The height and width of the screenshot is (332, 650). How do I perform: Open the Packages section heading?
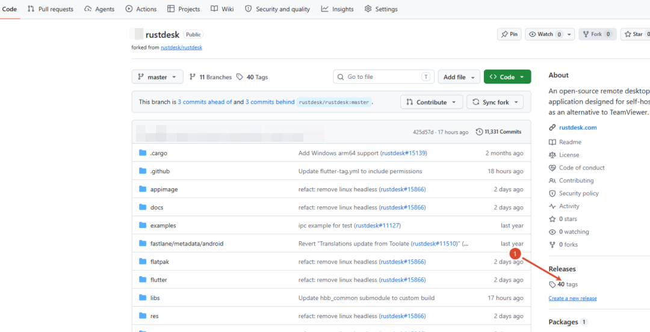[x=563, y=322]
